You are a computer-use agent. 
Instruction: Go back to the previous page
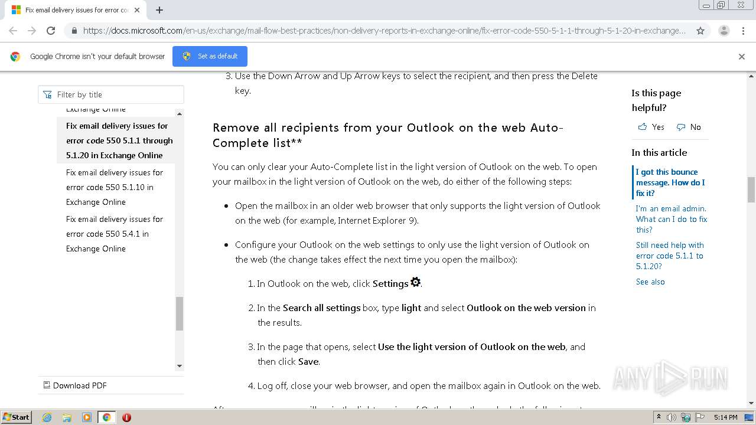(x=13, y=31)
